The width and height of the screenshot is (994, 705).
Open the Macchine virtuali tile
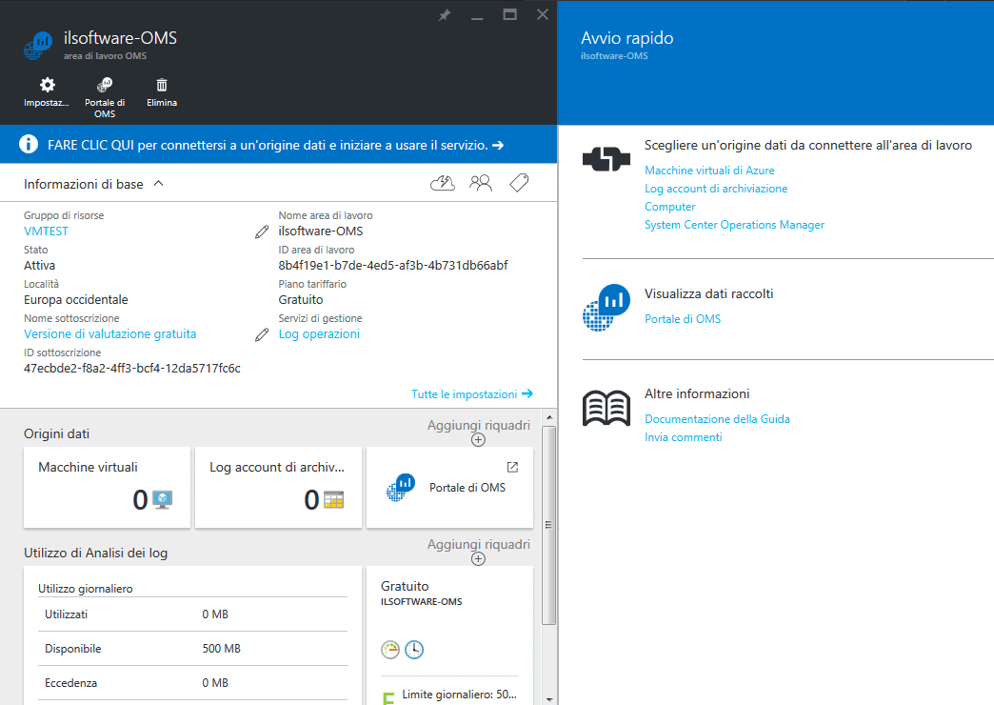(x=108, y=488)
